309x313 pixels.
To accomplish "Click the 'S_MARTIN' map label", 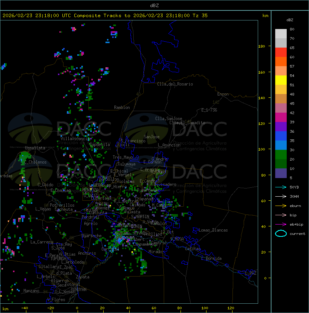I will (x=140, y=217).
